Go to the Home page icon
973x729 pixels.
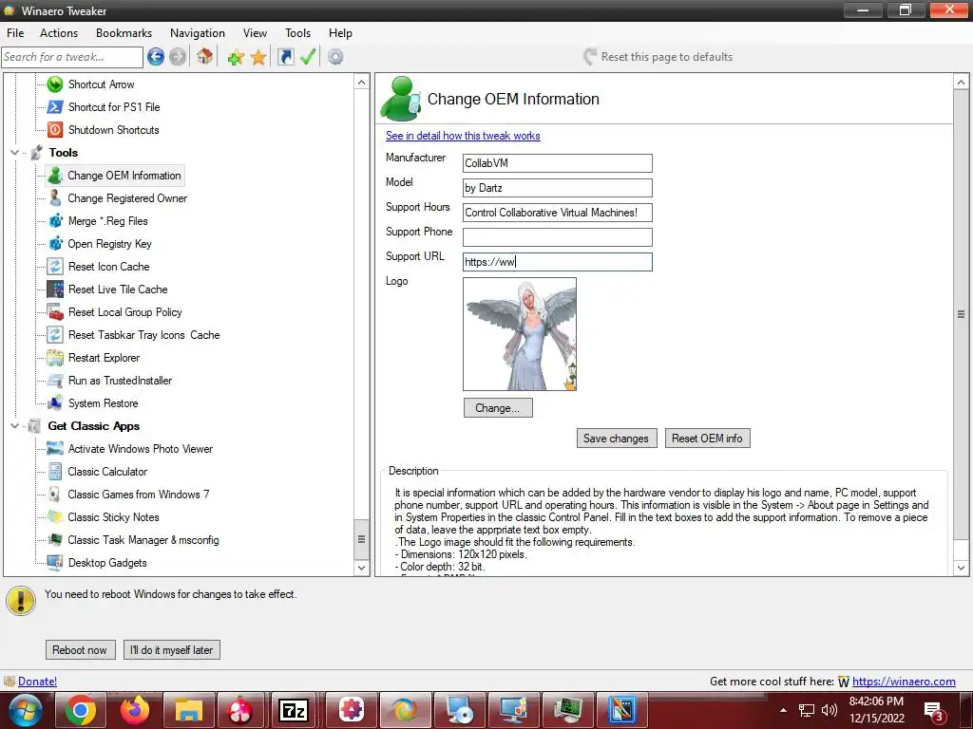(205, 57)
